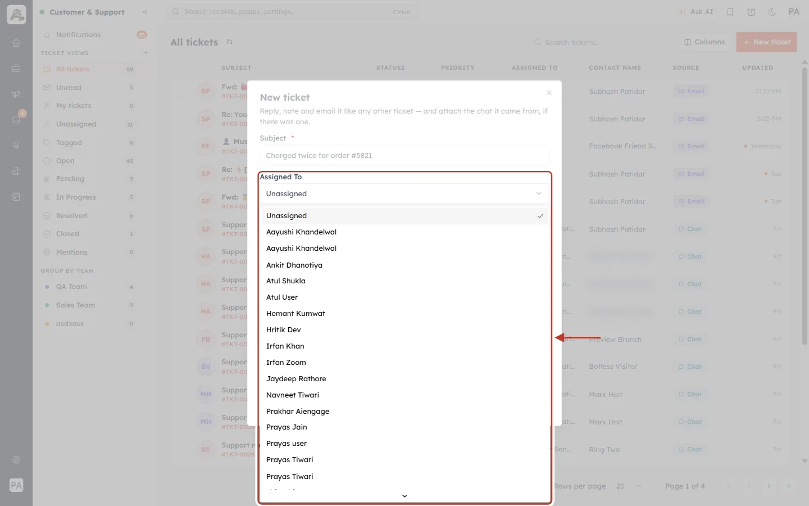Jump to the last page of tickets
This screenshot has width=809, height=506.
[789, 486]
